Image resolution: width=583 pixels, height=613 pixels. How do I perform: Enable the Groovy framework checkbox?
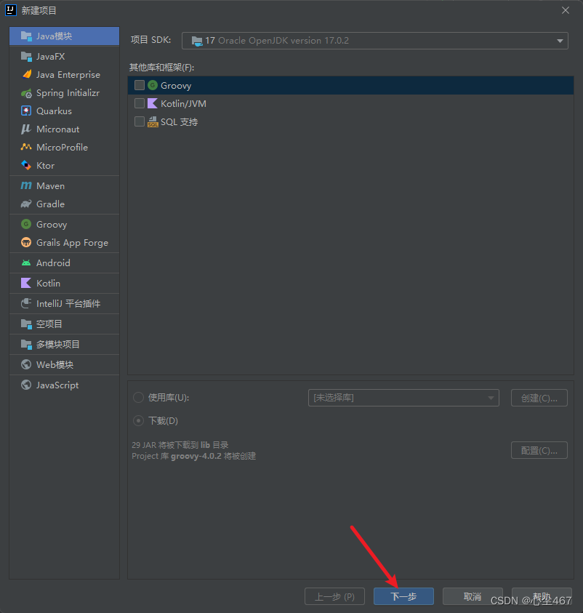pos(140,85)
